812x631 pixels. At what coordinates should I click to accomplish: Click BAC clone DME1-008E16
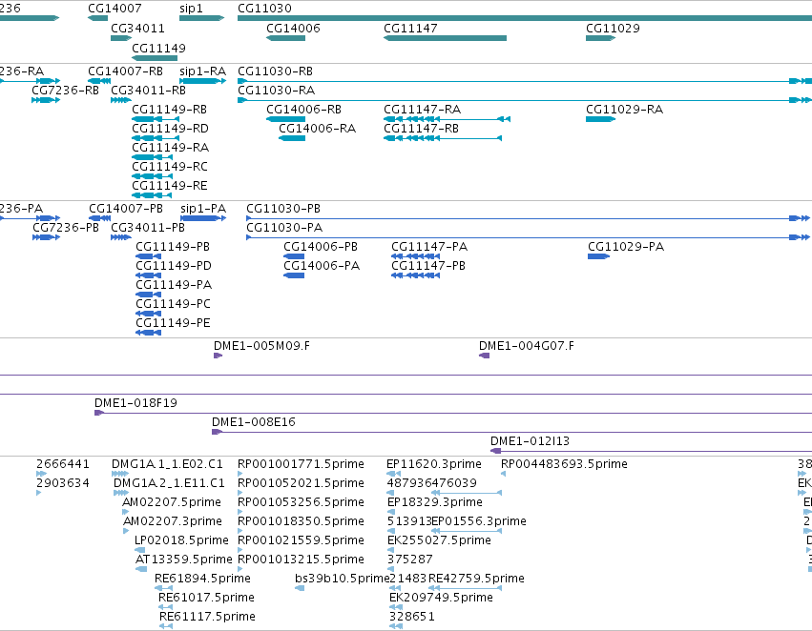[x=254, y=422]
